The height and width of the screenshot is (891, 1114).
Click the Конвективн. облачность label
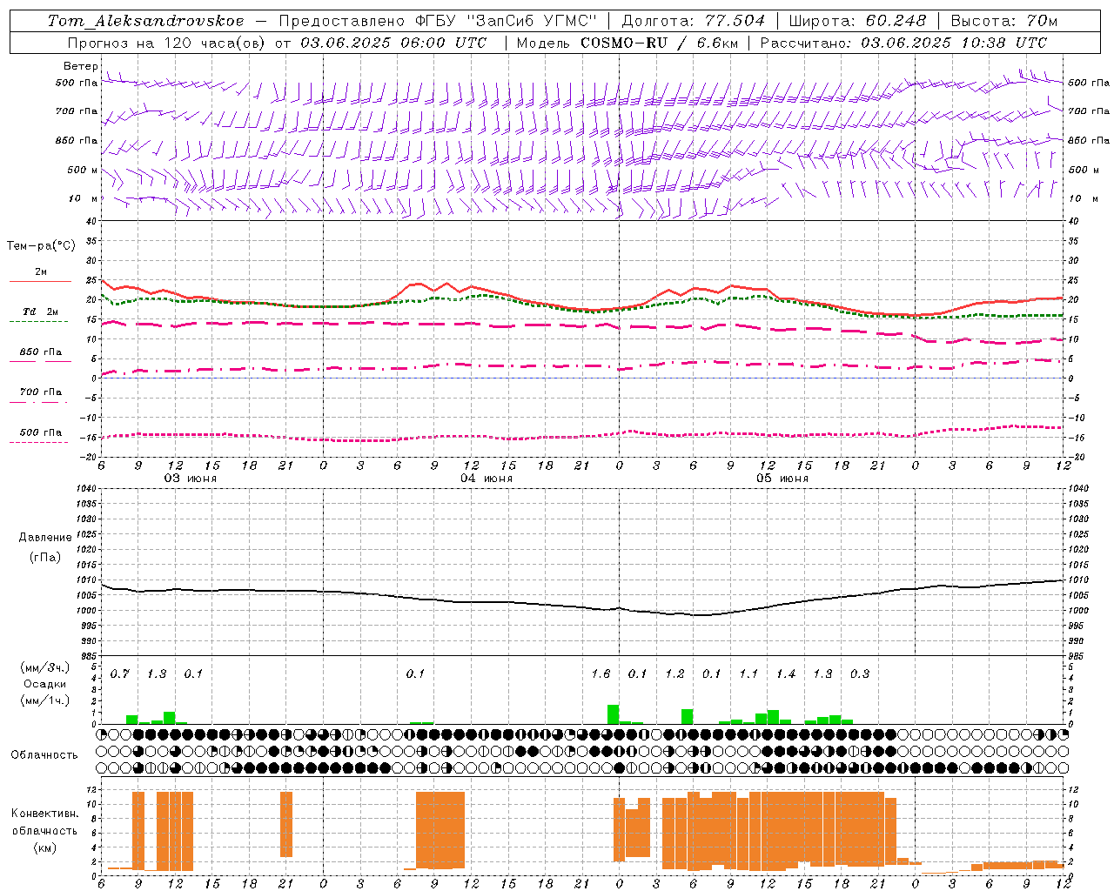coord(44,822)
